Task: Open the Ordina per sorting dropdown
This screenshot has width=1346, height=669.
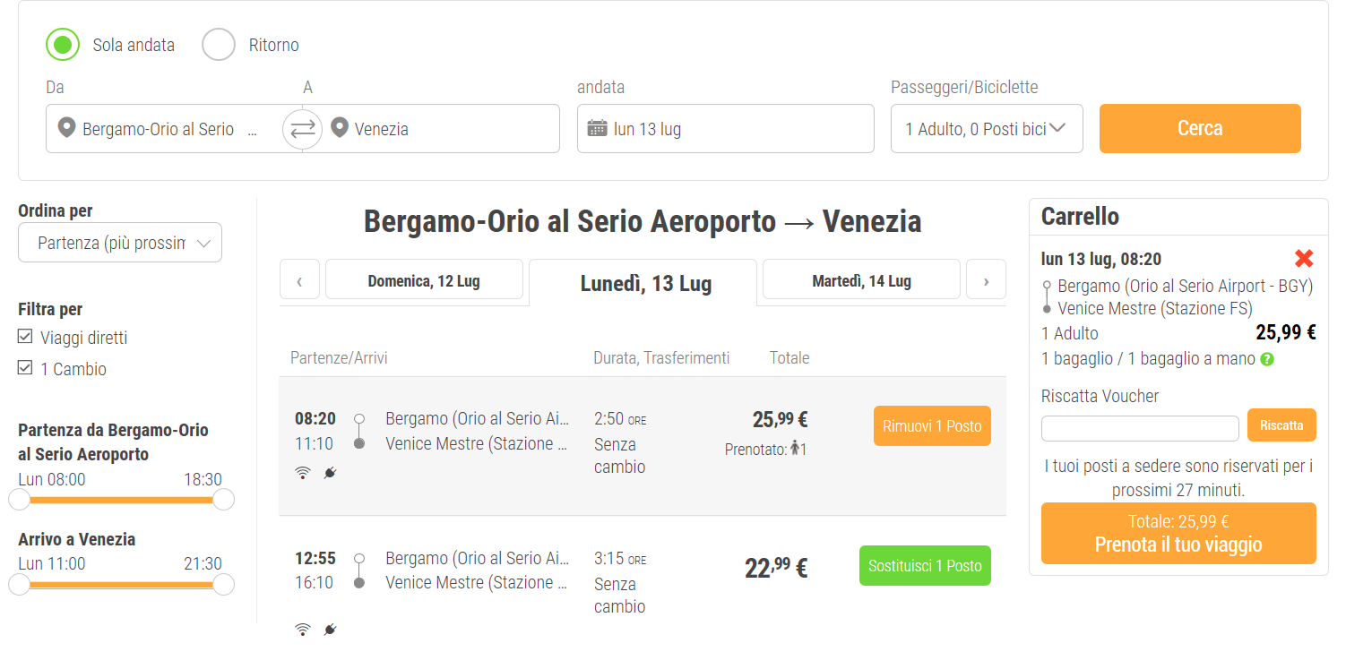Action: 120,243
